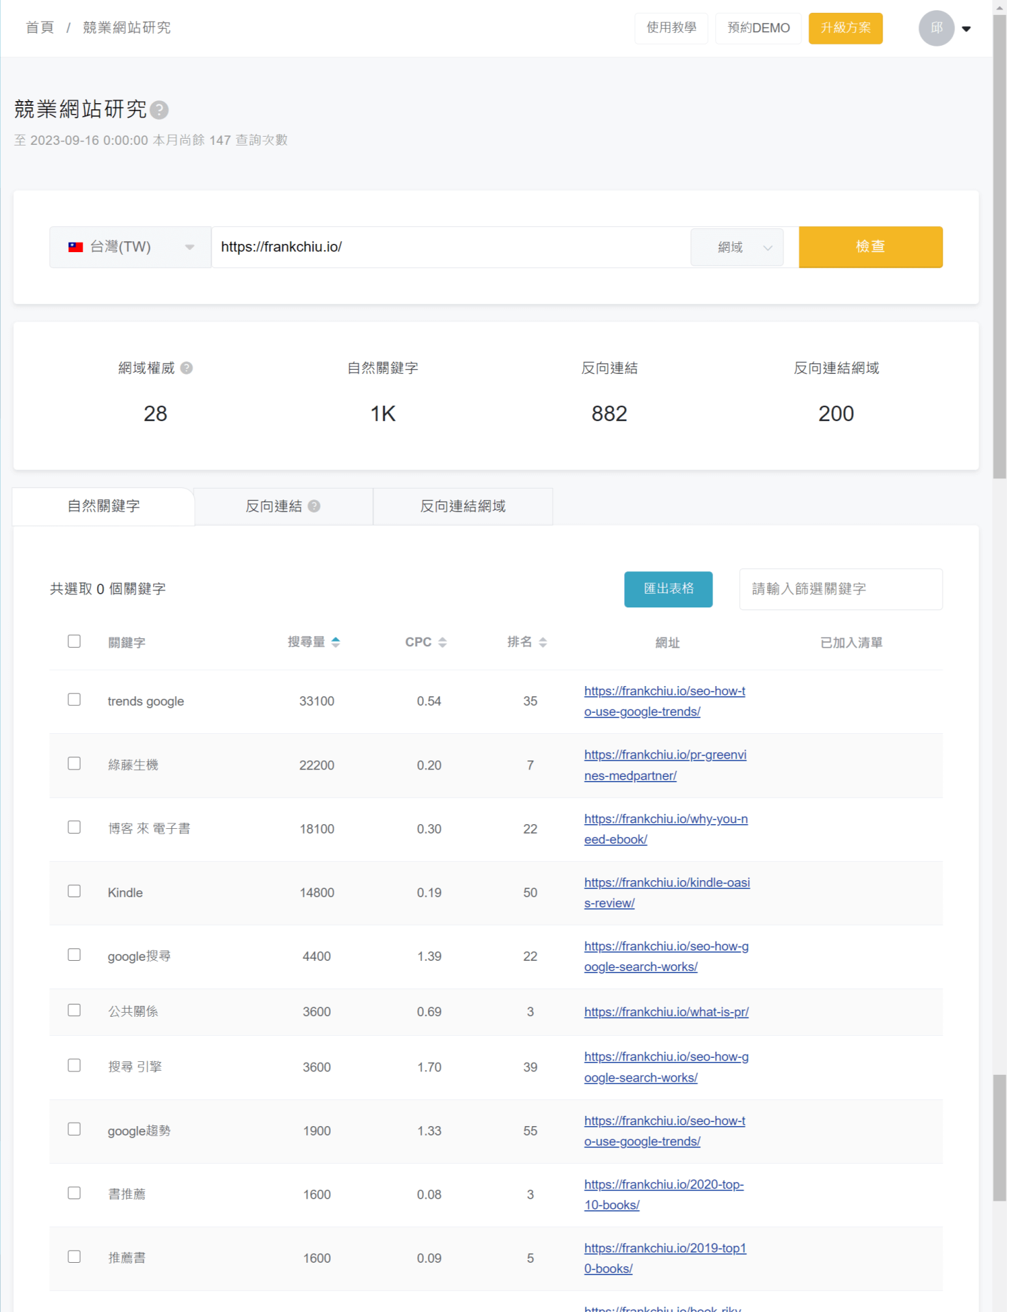Sort the table by 排名 column arrows
The image size is (1009, 1312).
pyautogui.click(x=543, y=642)
